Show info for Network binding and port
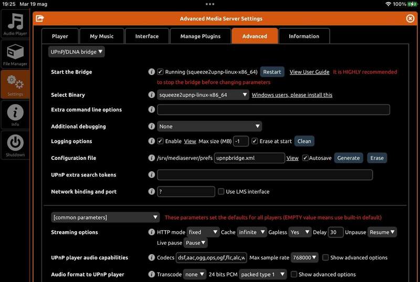 (152, 191)
